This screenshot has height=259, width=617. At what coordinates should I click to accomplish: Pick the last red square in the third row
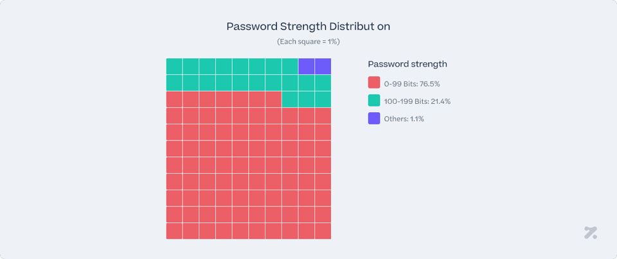point(273,99)
